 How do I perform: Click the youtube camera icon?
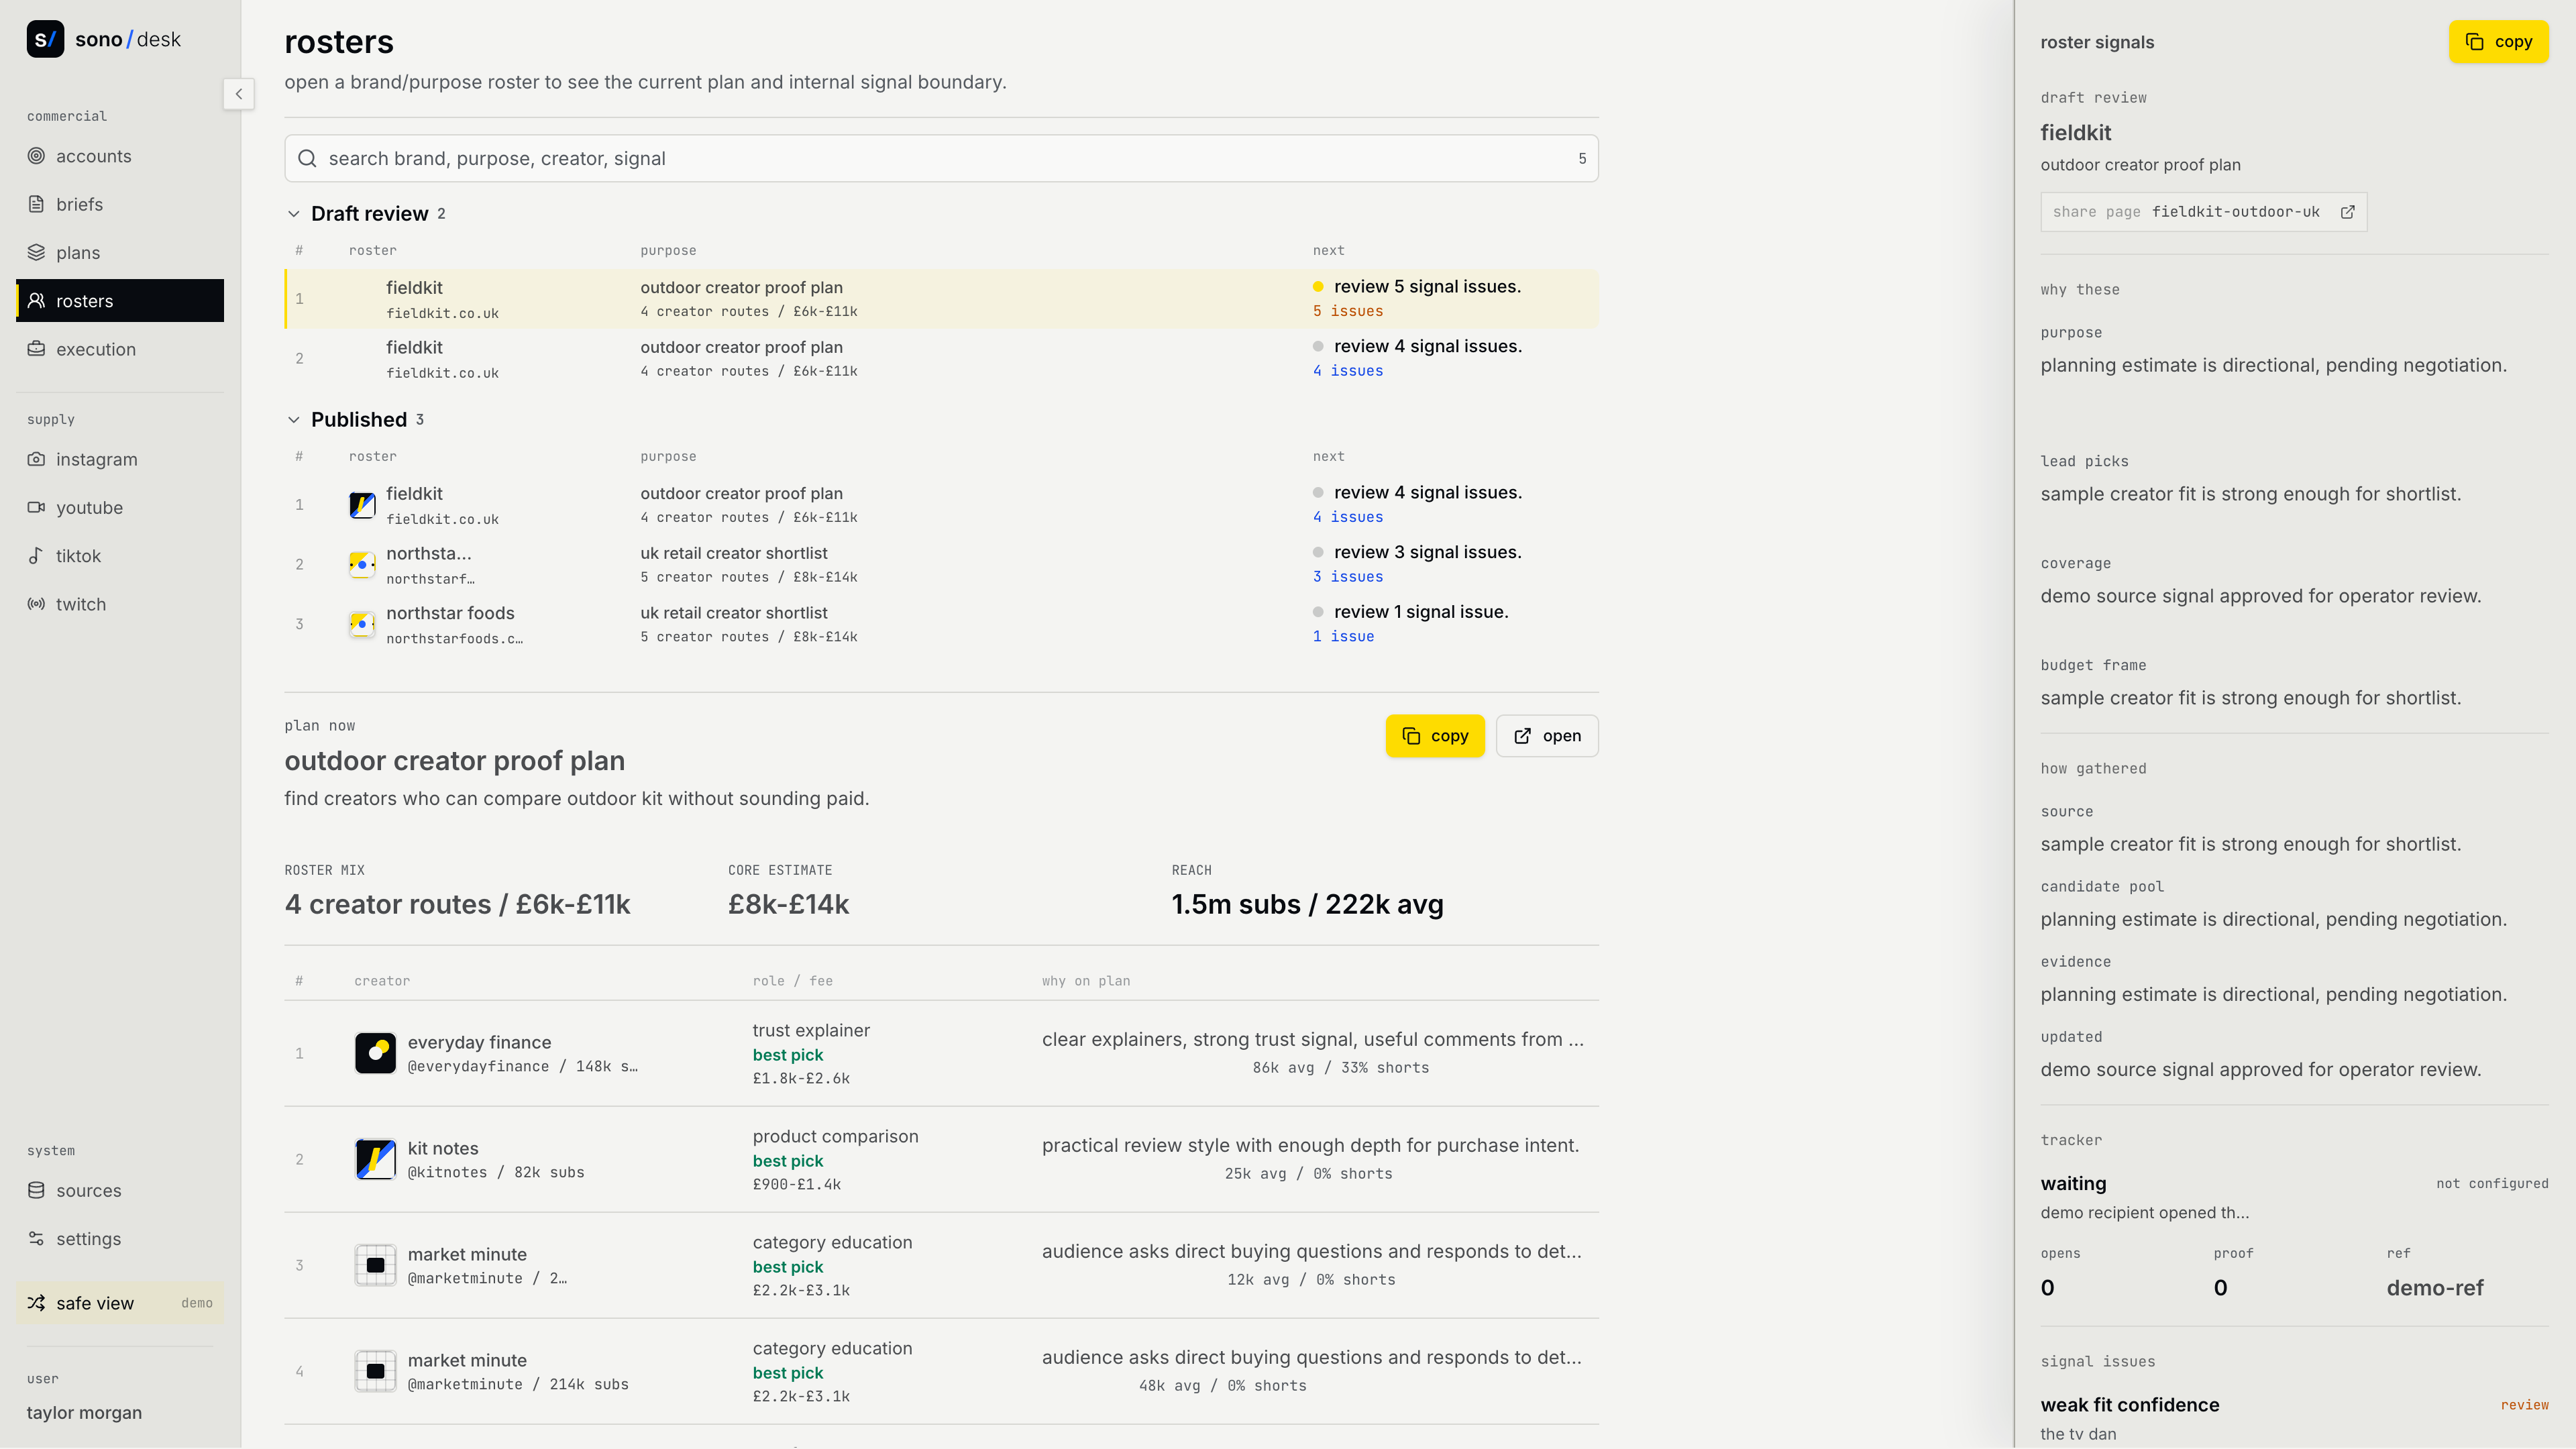tap(36, 507)
